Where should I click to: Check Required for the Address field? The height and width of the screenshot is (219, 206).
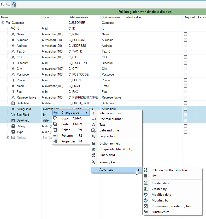click(x=185, y=46)
